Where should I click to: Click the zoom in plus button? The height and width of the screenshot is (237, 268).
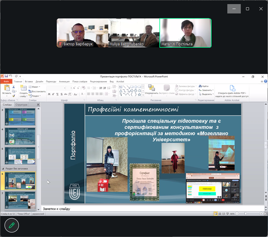tap(261, 214)
